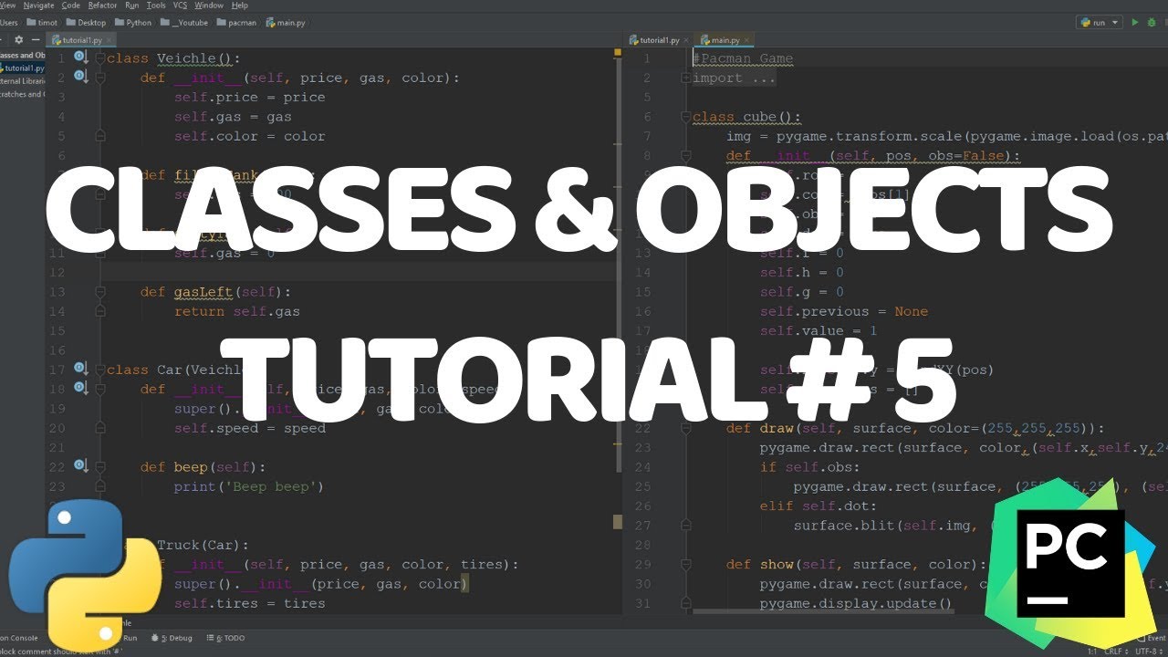Click on 'self.previous = None' line
The image size is (1168, 657).
tap(844, 311)
